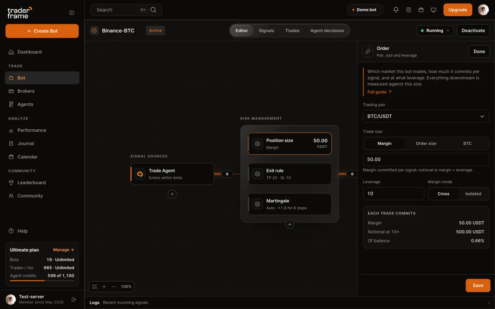Click the gear icon on Exit rule
The image size is (495, 309).
257,174
